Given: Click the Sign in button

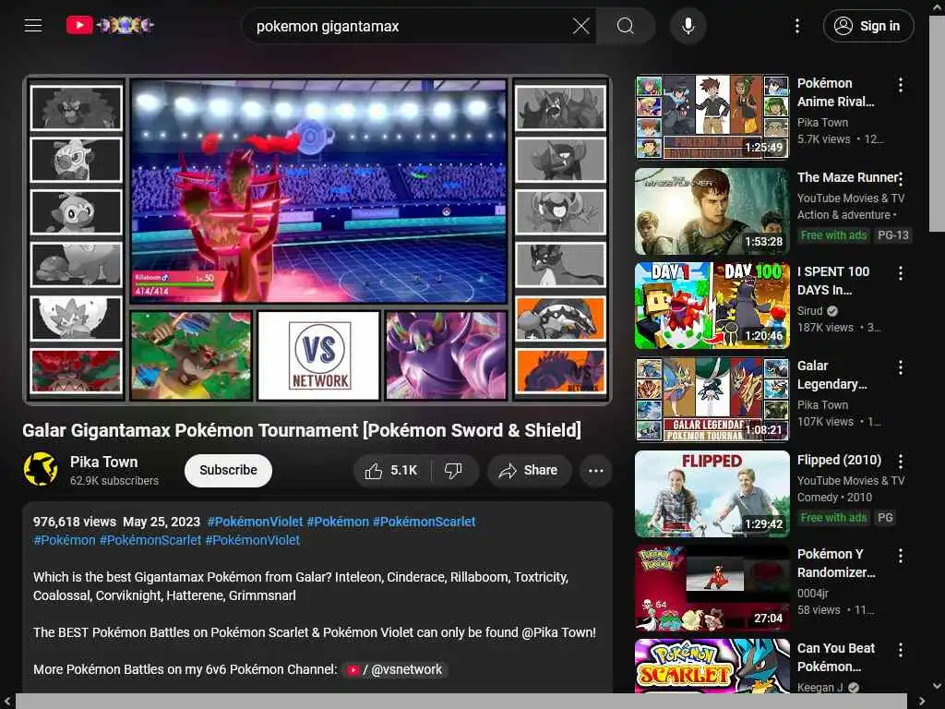Looking at the screenshot, I should click(867, 26).
